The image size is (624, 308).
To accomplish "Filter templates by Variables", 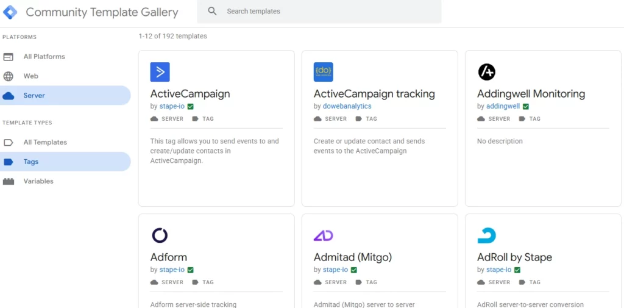I will point(65,181).
